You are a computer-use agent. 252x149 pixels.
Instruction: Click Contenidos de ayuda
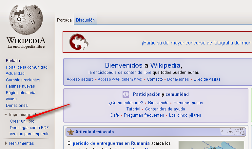[165, 109]
